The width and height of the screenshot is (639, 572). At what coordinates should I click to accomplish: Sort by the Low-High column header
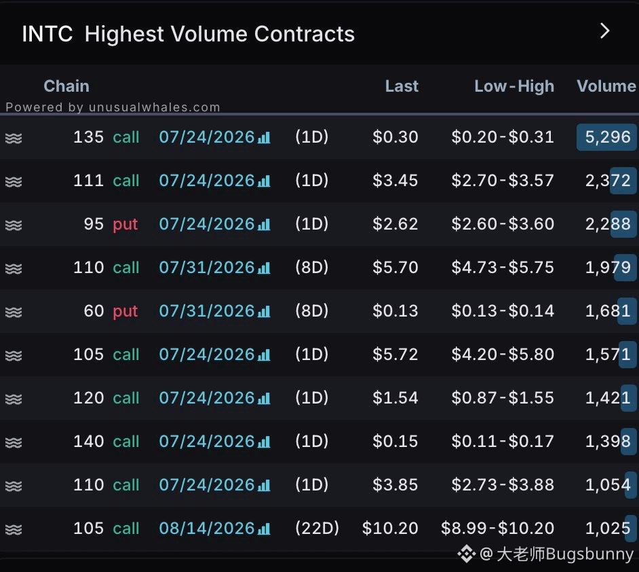coord(514,86)
